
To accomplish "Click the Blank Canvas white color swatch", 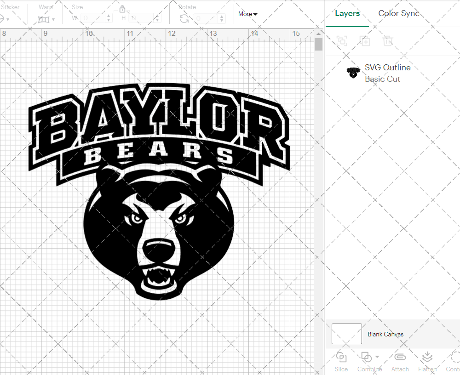I will point(346,334).
